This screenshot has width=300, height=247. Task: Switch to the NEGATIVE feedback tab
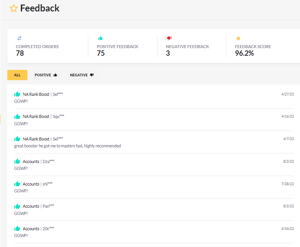pos(82,75)
